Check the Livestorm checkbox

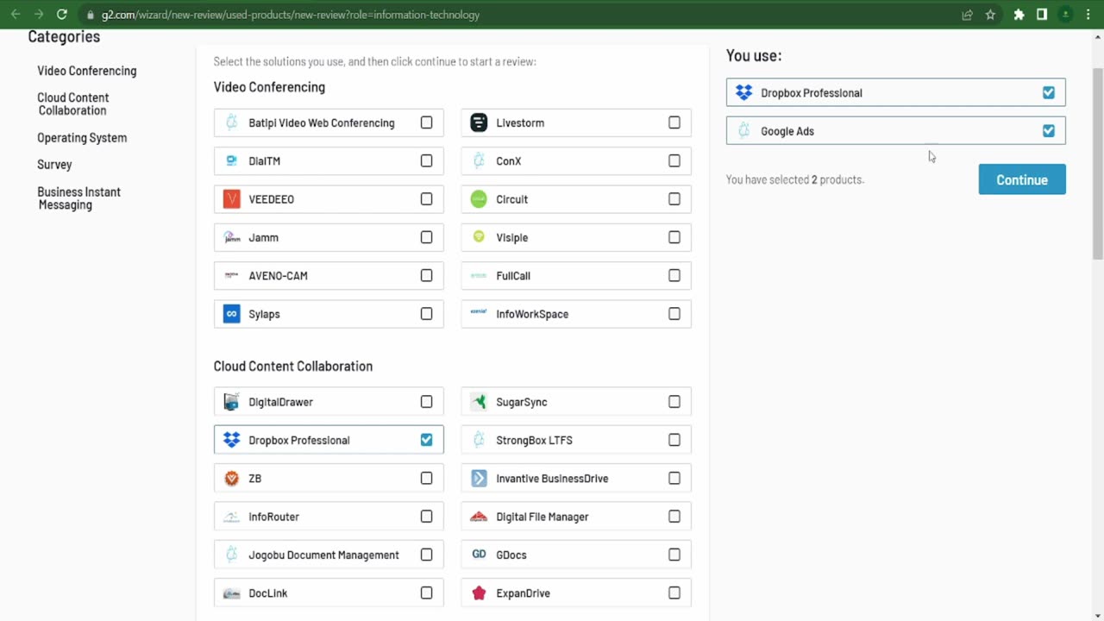pos(674,122)
